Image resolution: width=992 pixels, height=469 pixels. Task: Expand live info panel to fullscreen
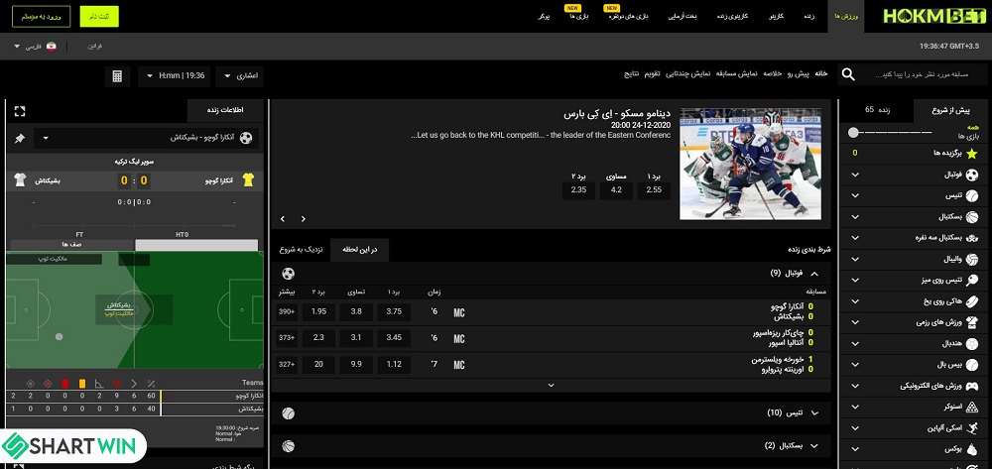point(20,111)
